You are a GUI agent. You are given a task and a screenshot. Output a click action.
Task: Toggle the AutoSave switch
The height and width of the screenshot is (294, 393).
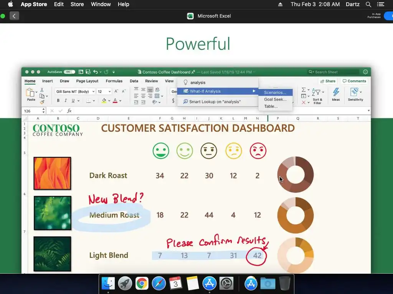click(69, 72)
